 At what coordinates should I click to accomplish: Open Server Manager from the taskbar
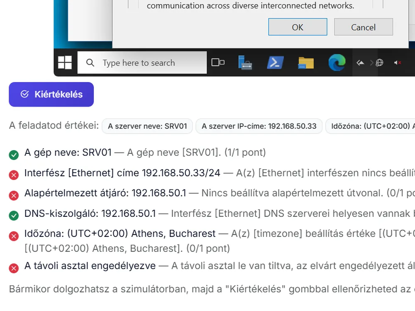coord(245,63)
